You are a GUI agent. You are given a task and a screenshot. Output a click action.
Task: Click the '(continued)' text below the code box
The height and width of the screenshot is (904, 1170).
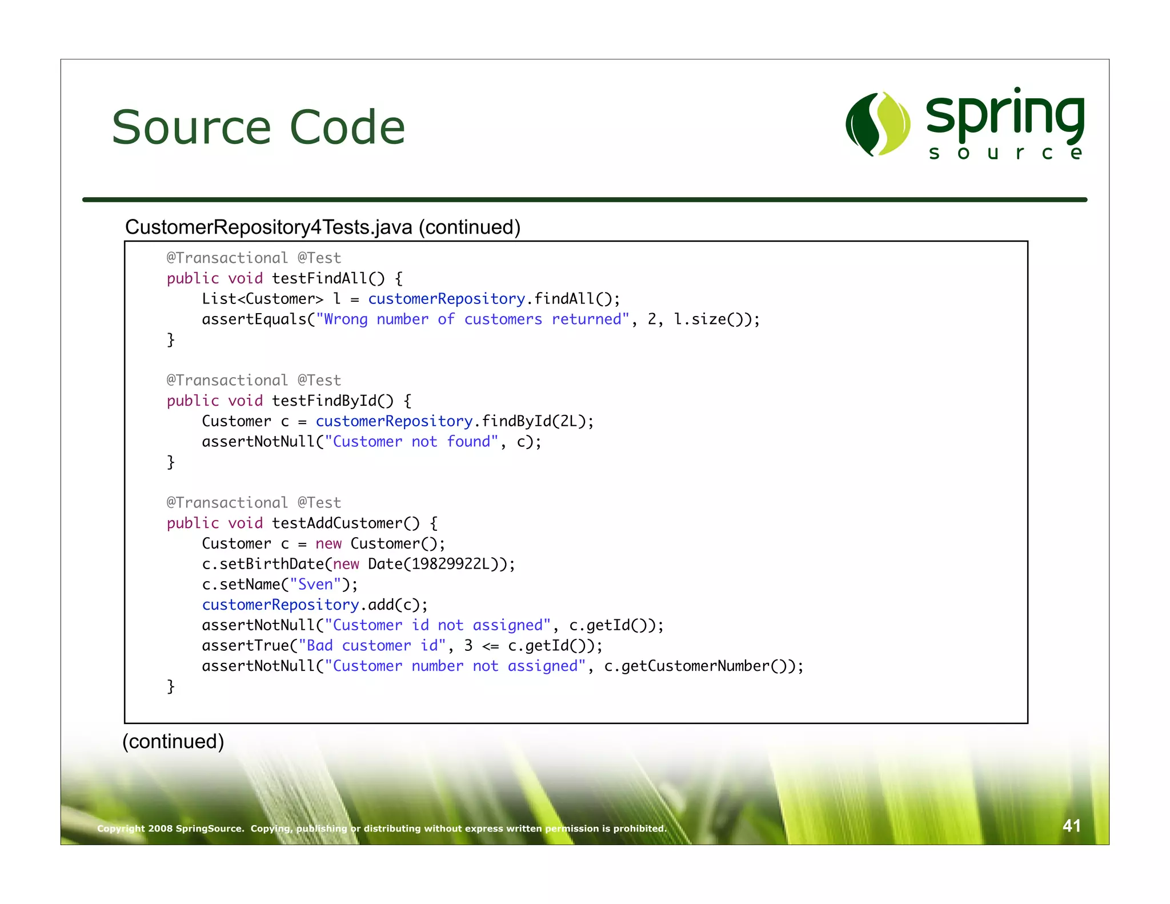[x=173, y=742]
